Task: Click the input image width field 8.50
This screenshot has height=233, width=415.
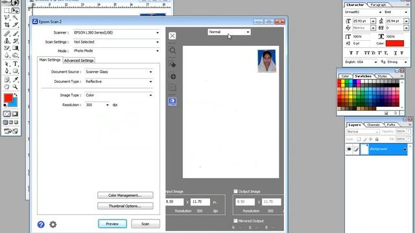Action: pyautogui.click(x=174, y=202)
